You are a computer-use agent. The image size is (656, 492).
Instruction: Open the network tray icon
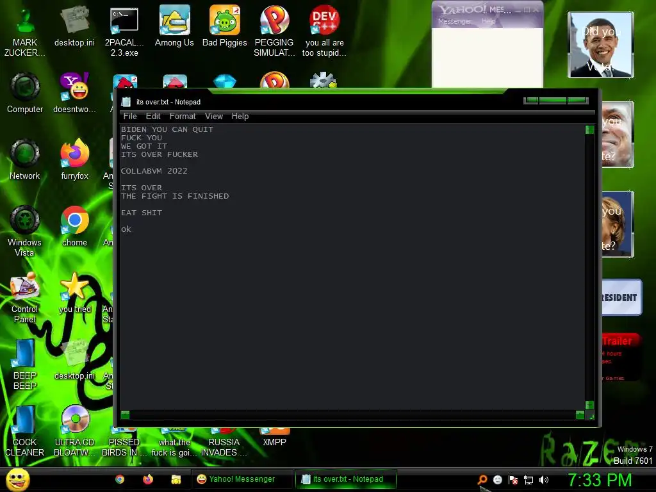click(x=529, y=480)
